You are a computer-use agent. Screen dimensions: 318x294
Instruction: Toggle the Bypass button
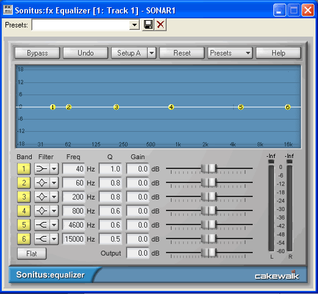click(37, 53)
